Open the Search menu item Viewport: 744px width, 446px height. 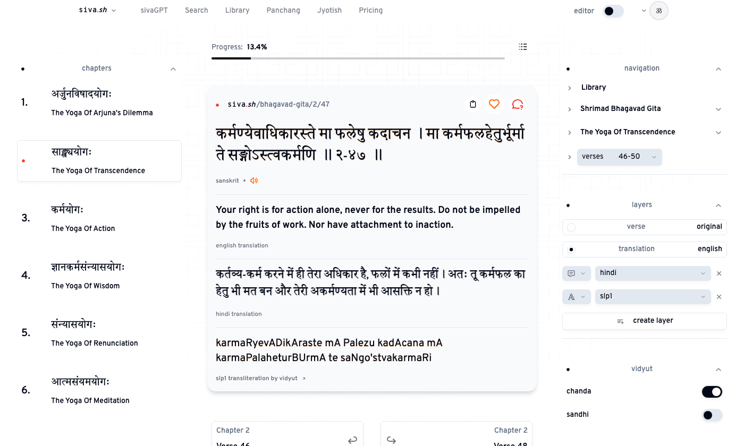[x=197, y=10]
